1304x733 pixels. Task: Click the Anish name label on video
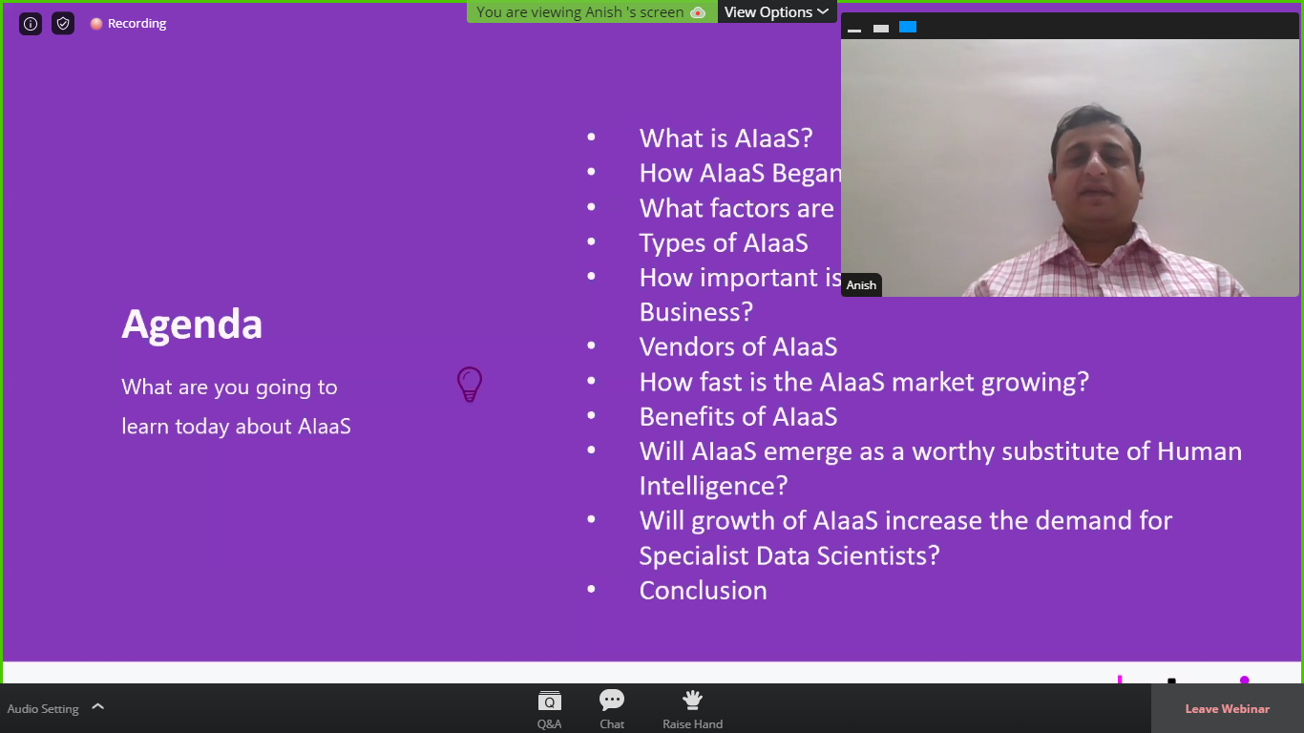tap(861, 285)
